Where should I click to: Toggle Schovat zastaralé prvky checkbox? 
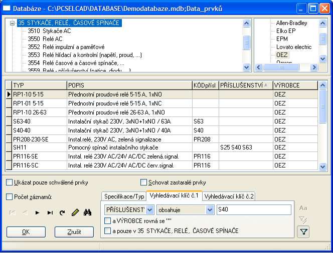[x=143, y=182]
